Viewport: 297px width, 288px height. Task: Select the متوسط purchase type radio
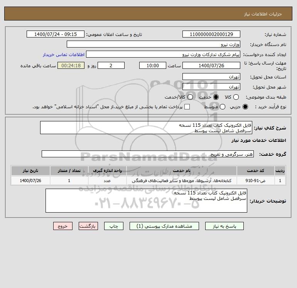[223, 107]
